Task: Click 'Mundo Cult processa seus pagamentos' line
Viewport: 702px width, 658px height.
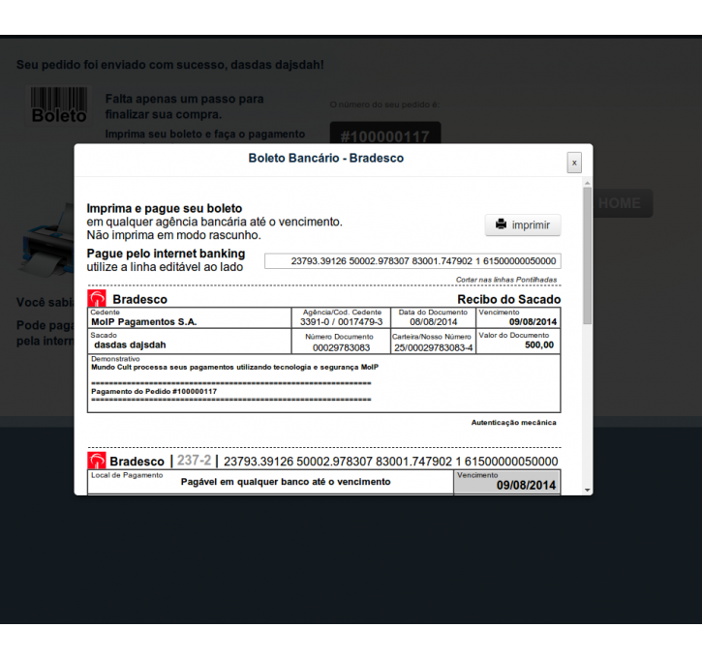Action: click(x=234, y=368)
